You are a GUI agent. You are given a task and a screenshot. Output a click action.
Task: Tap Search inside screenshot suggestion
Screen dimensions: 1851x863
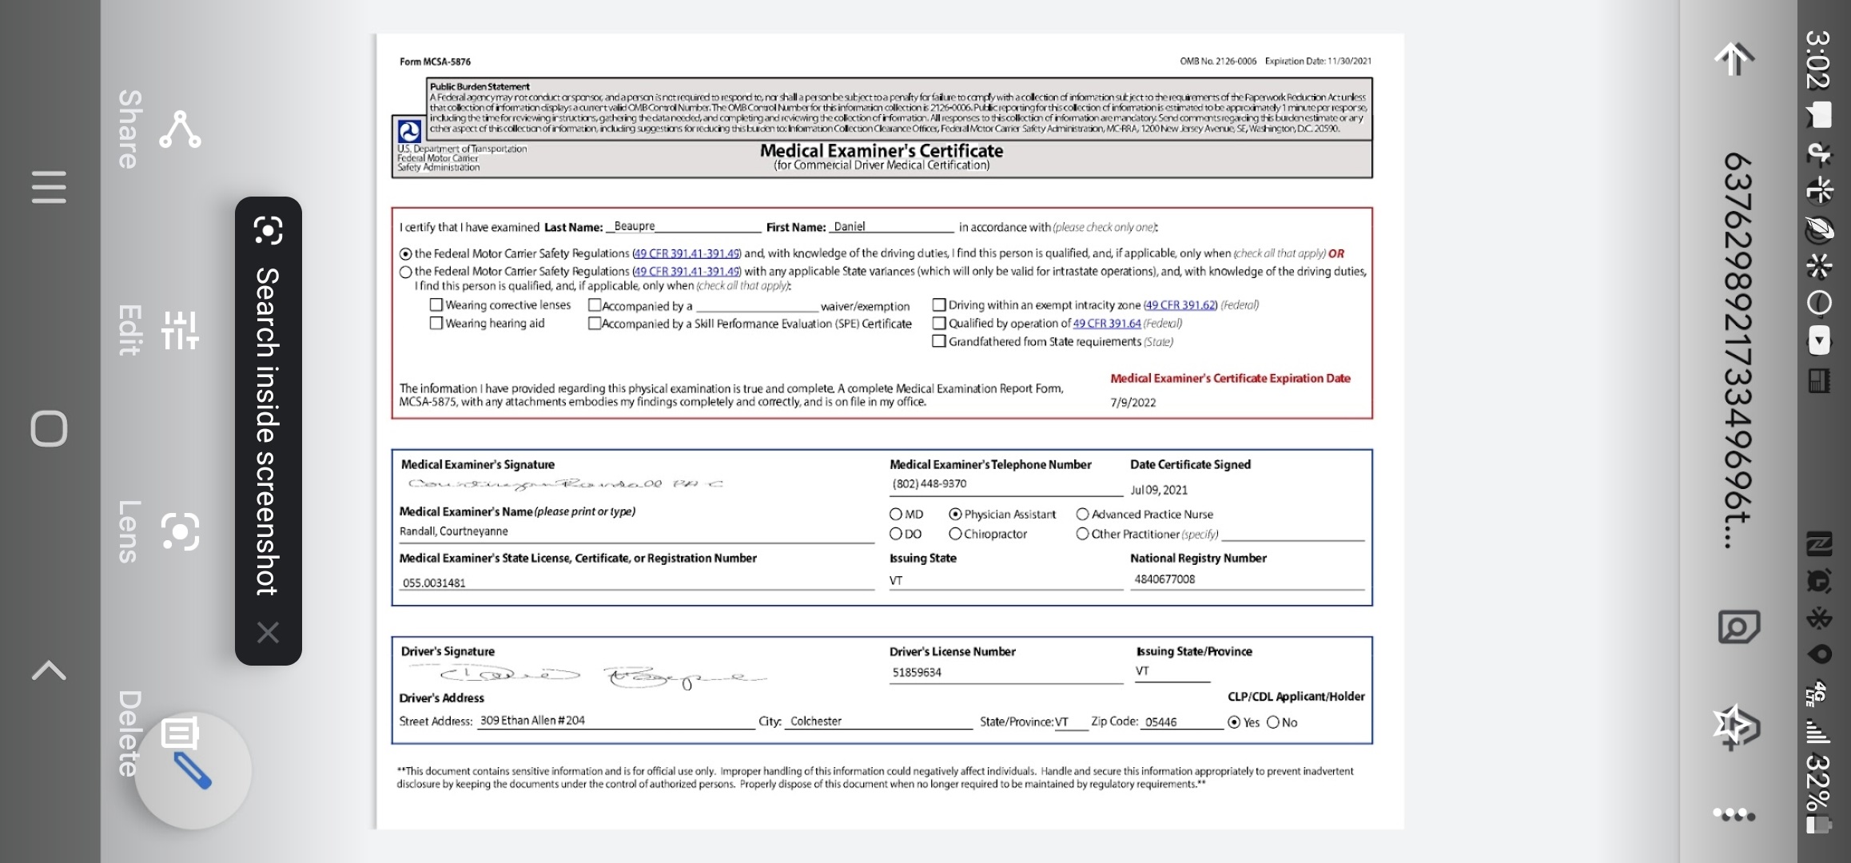pyautogui.click(x=267, y=431)
